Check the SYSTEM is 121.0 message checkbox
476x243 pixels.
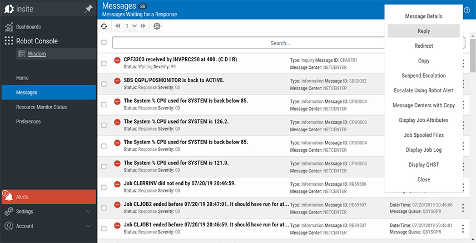tap(104, 166)
